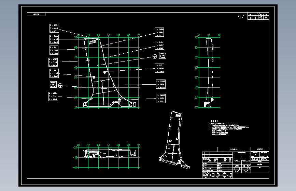Click the 18X grid label above the bottom view
The width and height of the screenshot is (296, 191).
[x=78, y=145]
